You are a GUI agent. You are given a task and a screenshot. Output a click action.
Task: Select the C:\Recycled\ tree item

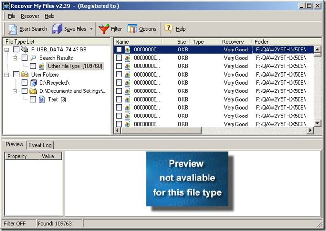tap(54, 83)
